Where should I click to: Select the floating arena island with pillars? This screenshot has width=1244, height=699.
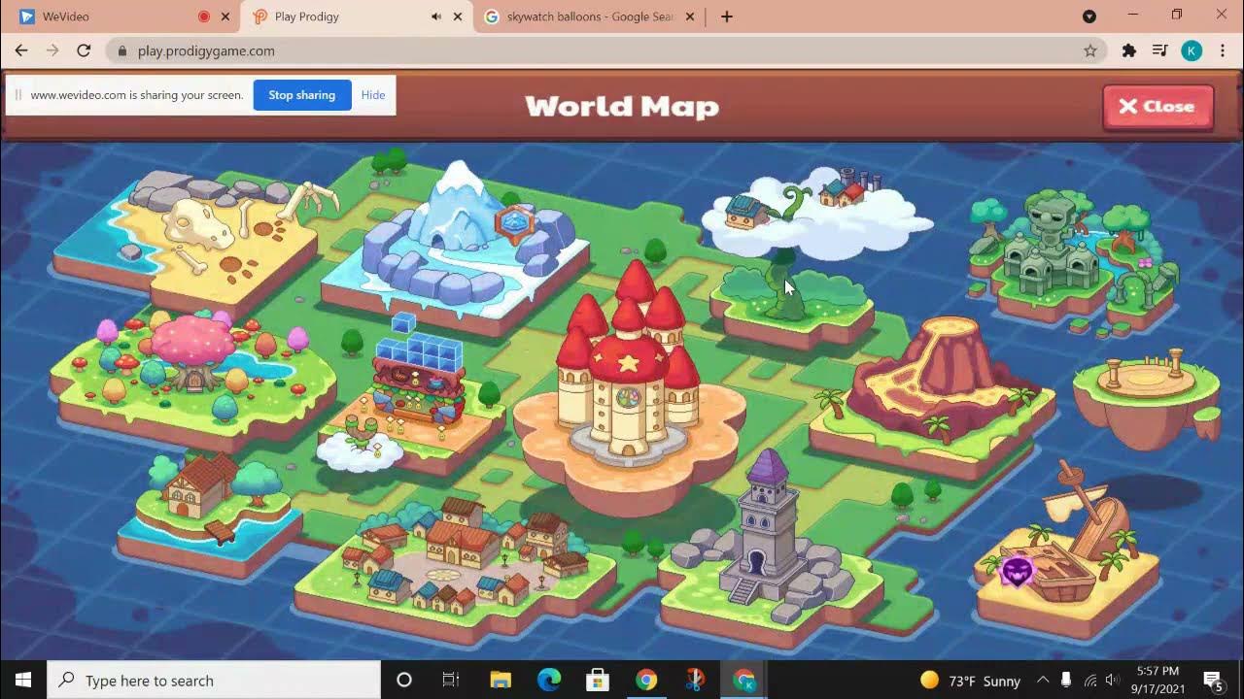click(1147, 398)
